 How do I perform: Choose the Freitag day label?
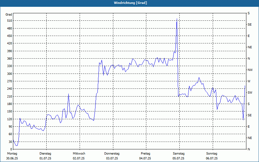145,154
